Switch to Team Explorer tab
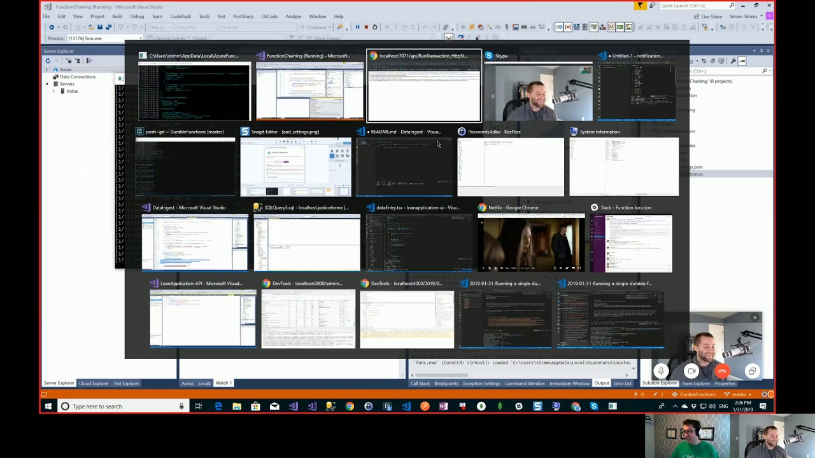 tap(696, 383)
